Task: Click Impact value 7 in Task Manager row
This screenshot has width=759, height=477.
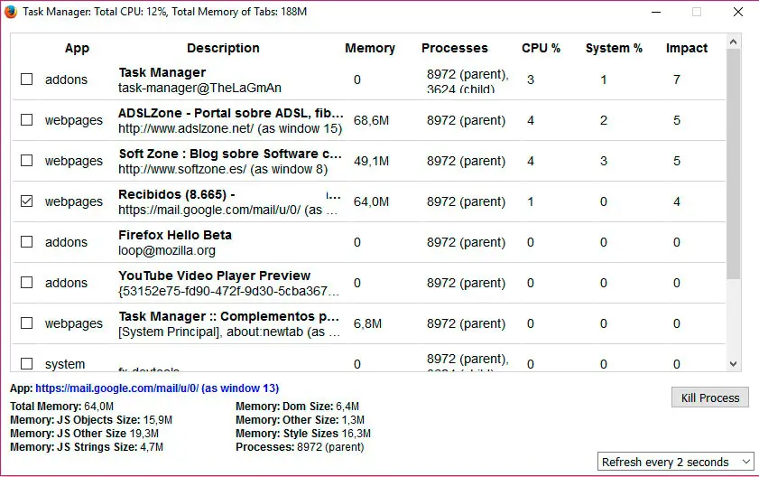Action: tap(677, 79)
